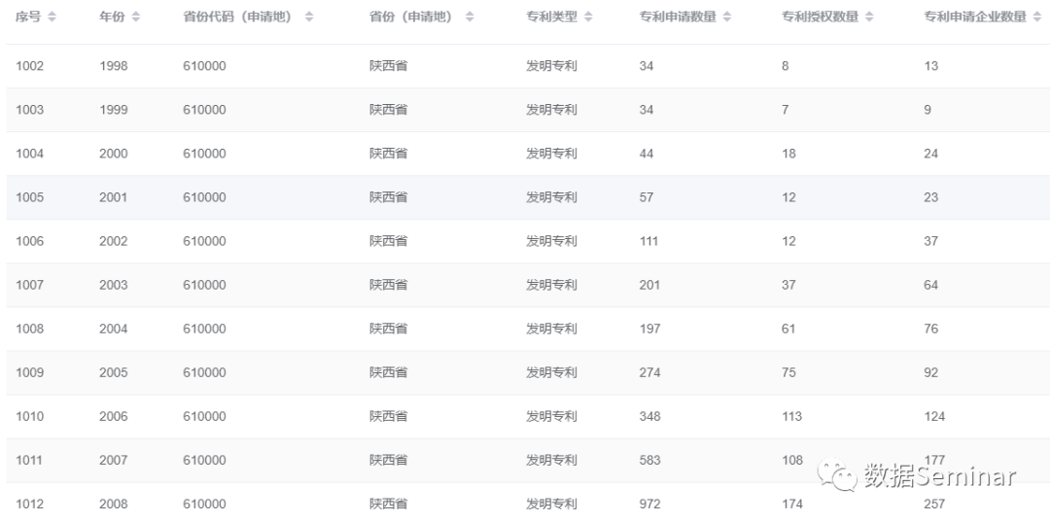The image size is (1050, 522).
Task: Select the 陕西省 cell in row 1005
Action: pos(388,197)
